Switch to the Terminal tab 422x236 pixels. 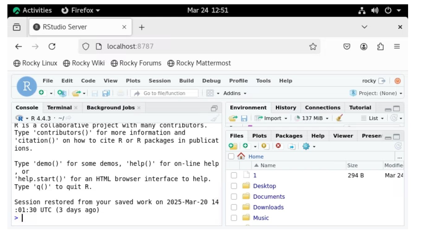pyautogui.click(x=59, y=108)
